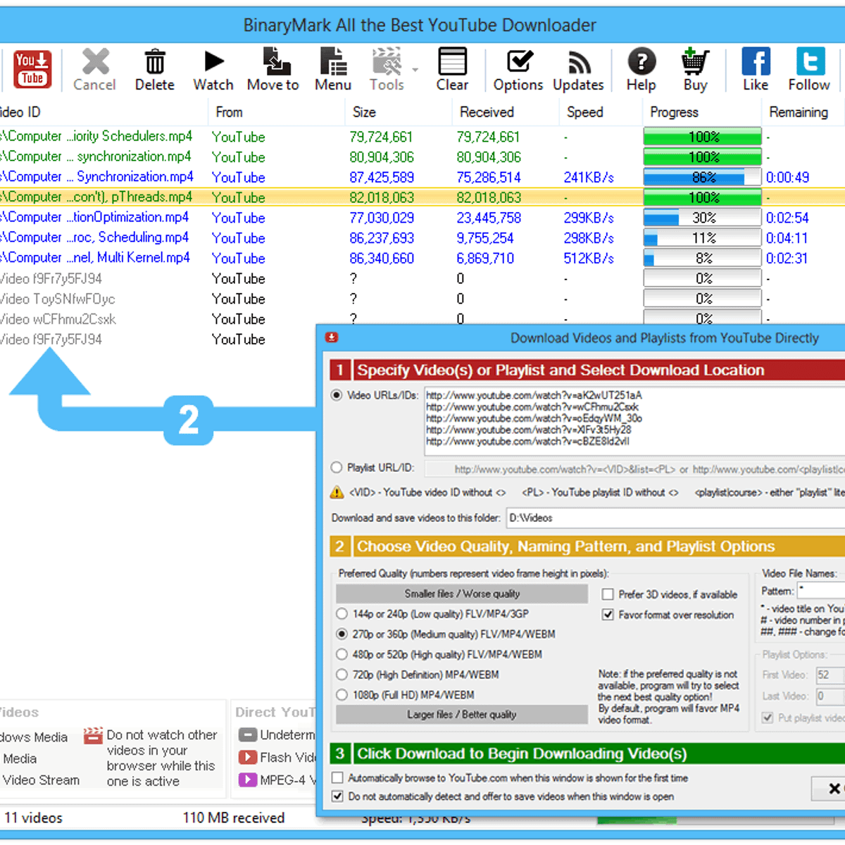This screenshot has width=845, height=845.
Task: Toggle the Put playlist videos checkbox
Action: pyautogui.click(x=768, y=718)
